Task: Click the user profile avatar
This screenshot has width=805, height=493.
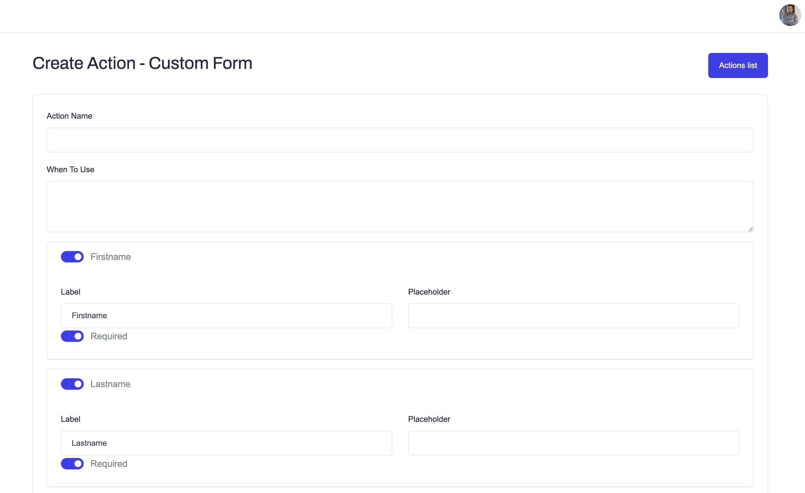Action: click(x=790, y=15)
